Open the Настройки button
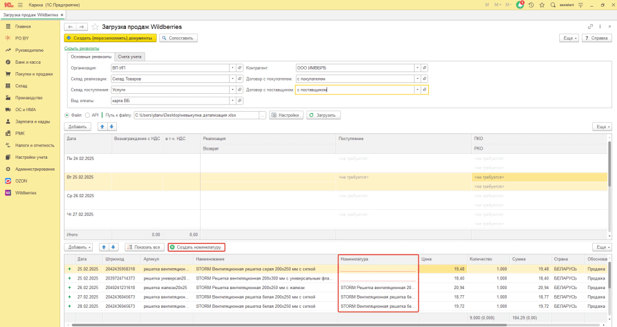The image size is (617, 327). pos(286,115)
